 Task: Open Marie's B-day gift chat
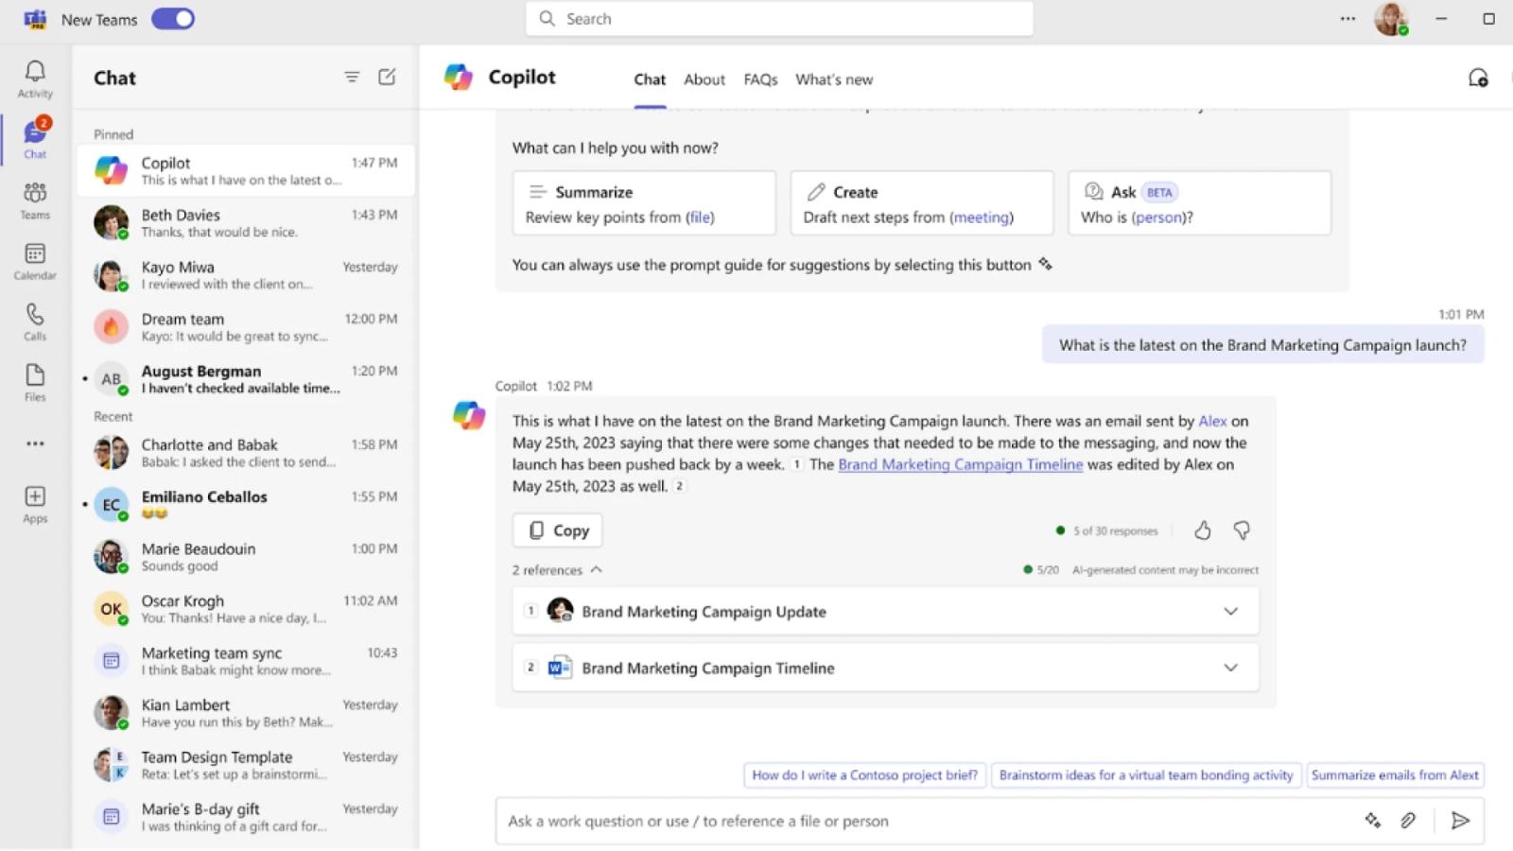click(246, 817)
